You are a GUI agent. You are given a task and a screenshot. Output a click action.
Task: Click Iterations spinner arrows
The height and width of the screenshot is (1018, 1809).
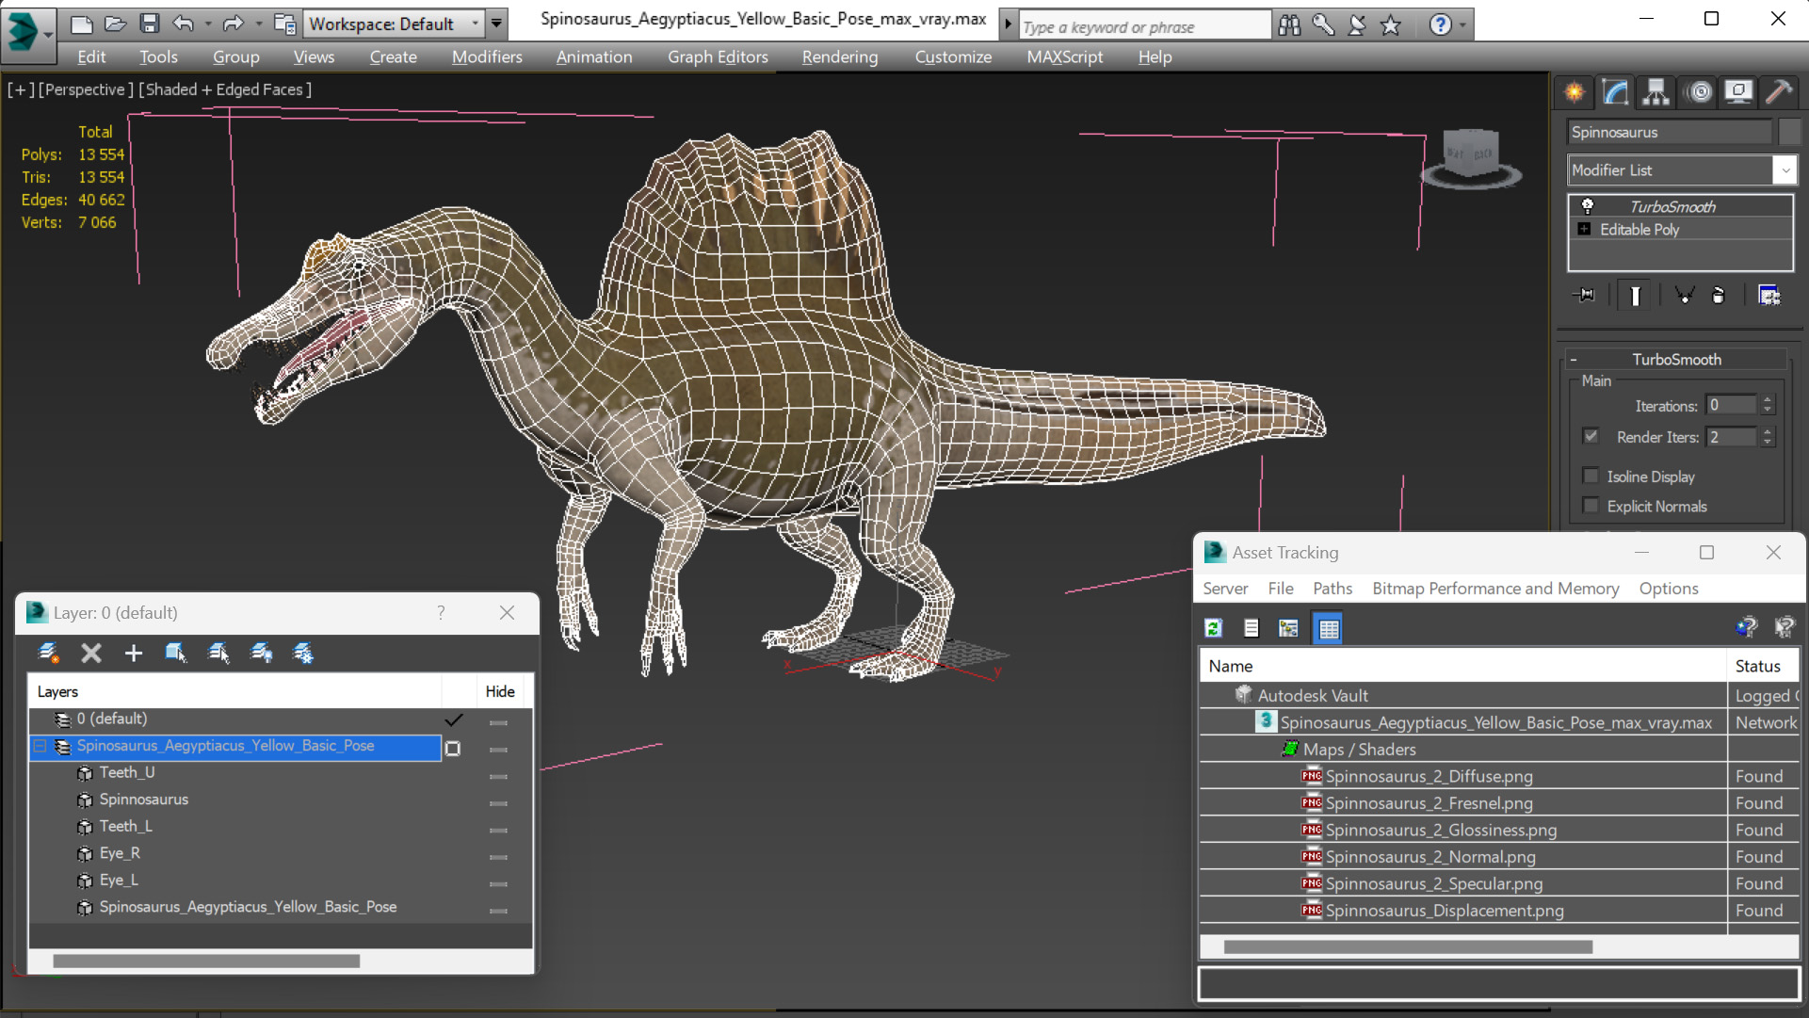point(1768,405)
